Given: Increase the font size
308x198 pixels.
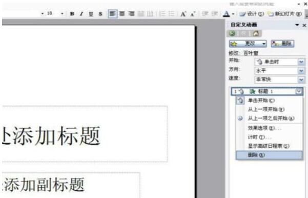Looking at the screenshot, I should [x=183, y=14].
